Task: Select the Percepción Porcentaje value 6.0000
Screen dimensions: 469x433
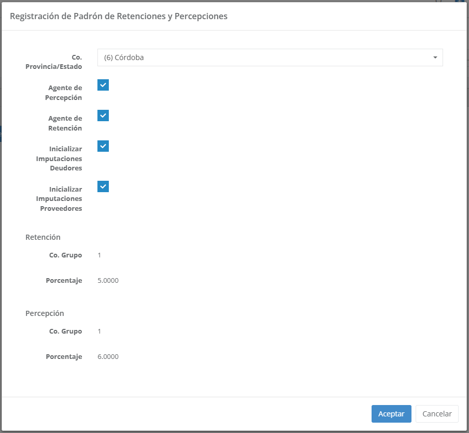Action: pyautogui.click(x=108, y=357)
